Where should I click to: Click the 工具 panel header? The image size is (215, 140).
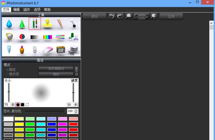[41, 15]
